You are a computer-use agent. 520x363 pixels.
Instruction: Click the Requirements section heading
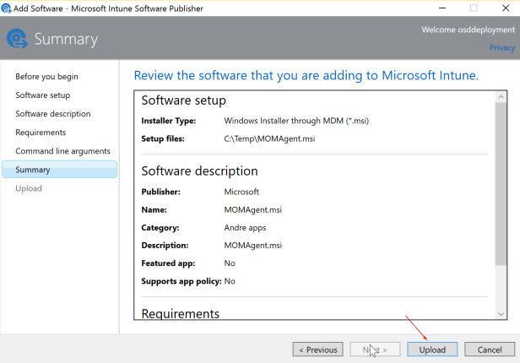pyautogui.click(x=180, y=313)
